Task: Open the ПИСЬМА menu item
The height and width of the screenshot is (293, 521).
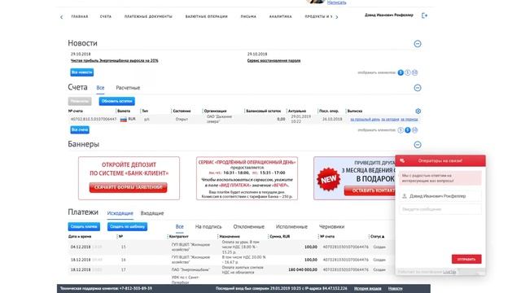Action: (x=248, y=16)
